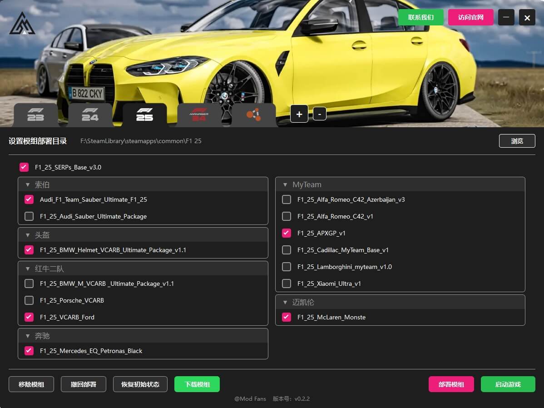544x408 pixels.
Task: Uncheck the F1_25_SERPs_Base_v3.0 checkbox
Action: coord(24,167)
